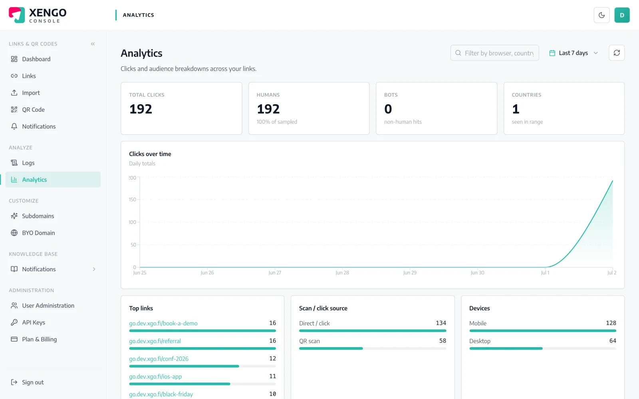639x399 pixels.
Task: Click the calendar icon in date range
Action: point(552,53)
